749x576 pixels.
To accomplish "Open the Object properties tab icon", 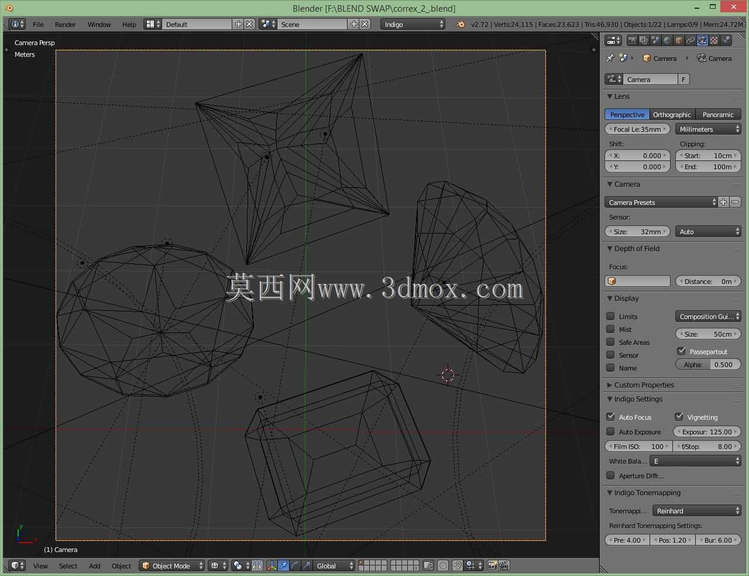I will pos(679,40).
